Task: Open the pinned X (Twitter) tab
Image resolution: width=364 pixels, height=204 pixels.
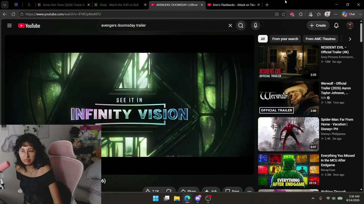Action: point(29,5)
